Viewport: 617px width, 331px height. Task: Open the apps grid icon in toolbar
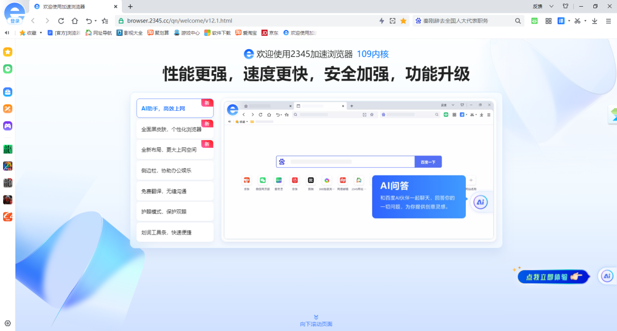[x=548, y=21]
